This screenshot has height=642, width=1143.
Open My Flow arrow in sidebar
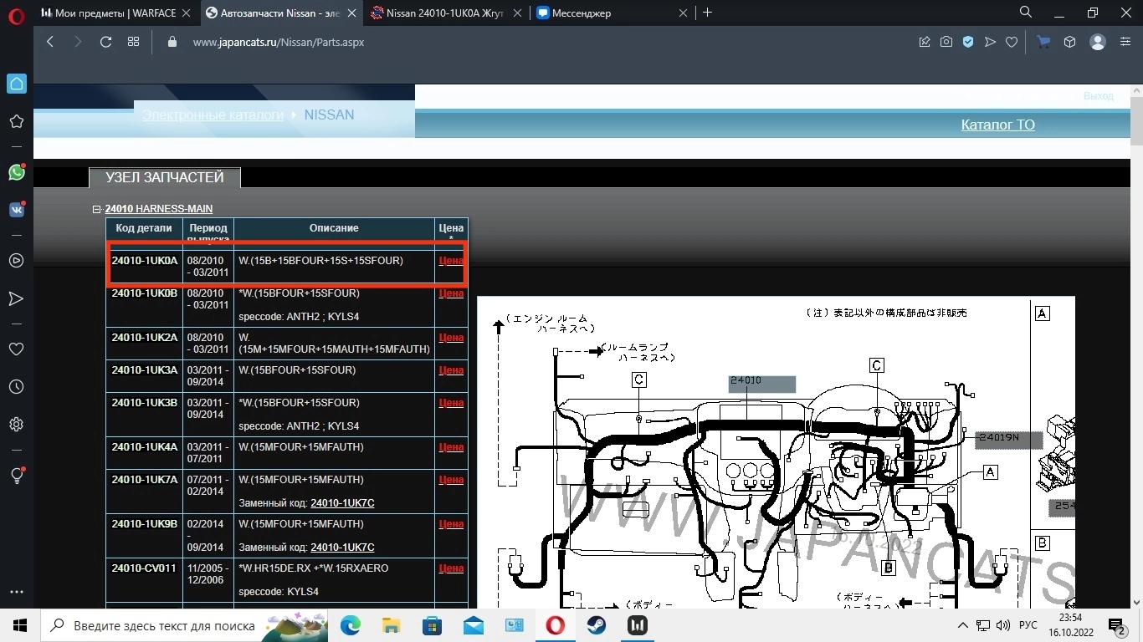pos(16,298)
